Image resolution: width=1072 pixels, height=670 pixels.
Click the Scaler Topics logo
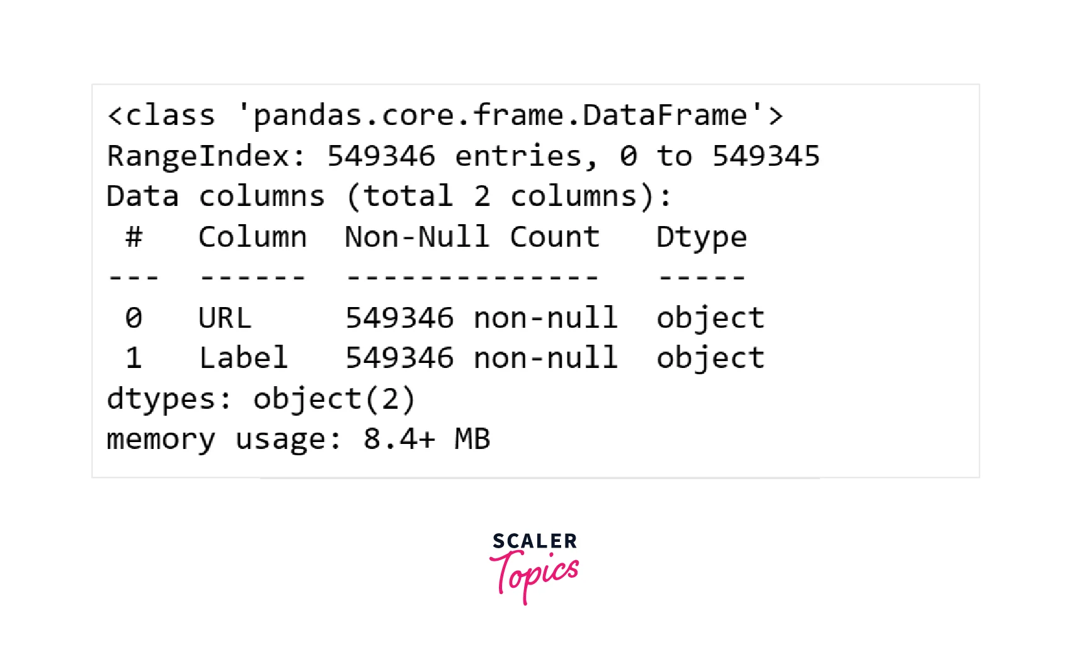pos(535,567)
